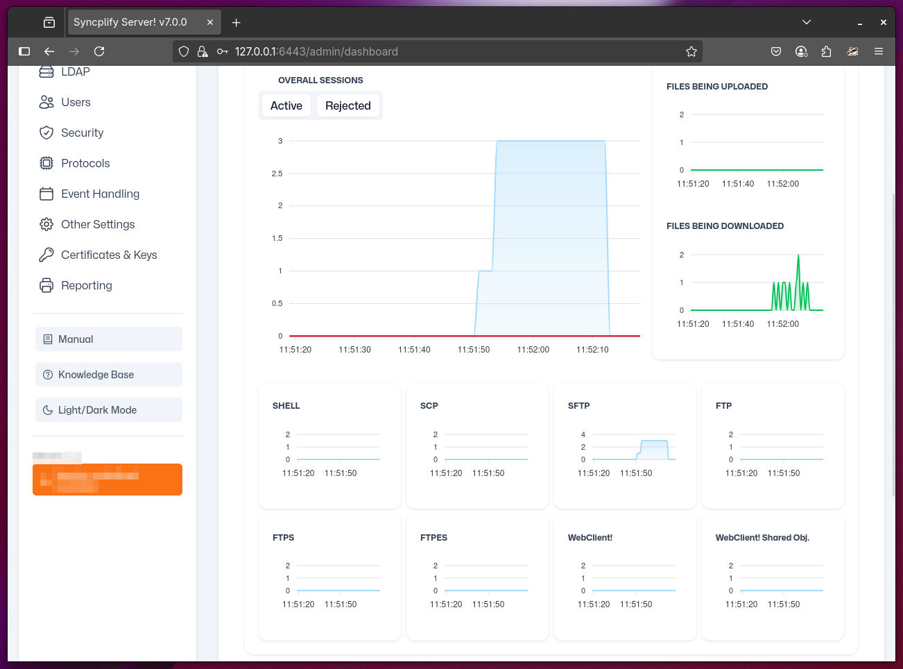Open Security settings via the shield icon

(46, 133)
